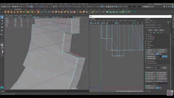Expand the Cut and Sew section
Image resolution: width=174 pixels, height=98 pixels.
tap(146, 45)
